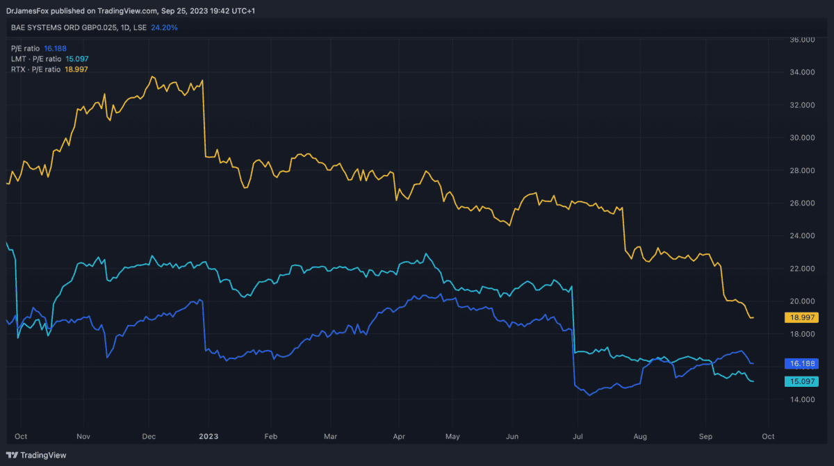
Task: Click the Nov label on time axis
Action: pyautogui.click(x=82, y=436)
